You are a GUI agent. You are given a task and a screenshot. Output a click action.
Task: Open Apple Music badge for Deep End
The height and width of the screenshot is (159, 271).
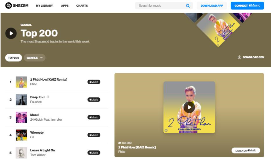click(x=94, y=100)
